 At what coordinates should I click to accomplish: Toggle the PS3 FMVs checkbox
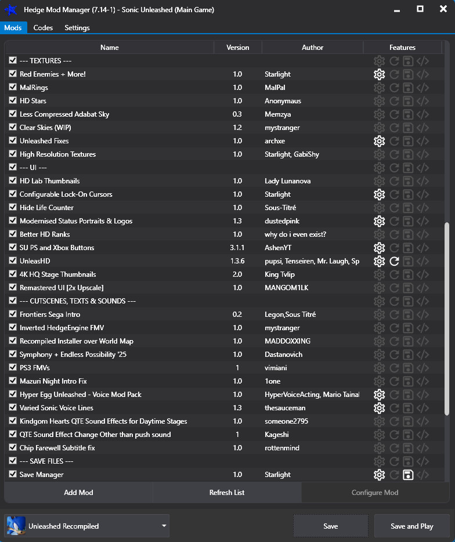pyautogui.click(x=13, y=368)
